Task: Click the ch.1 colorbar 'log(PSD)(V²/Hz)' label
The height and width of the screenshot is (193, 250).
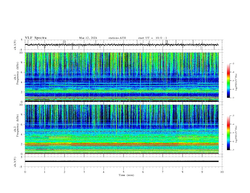Action: (x=236, y=82)
